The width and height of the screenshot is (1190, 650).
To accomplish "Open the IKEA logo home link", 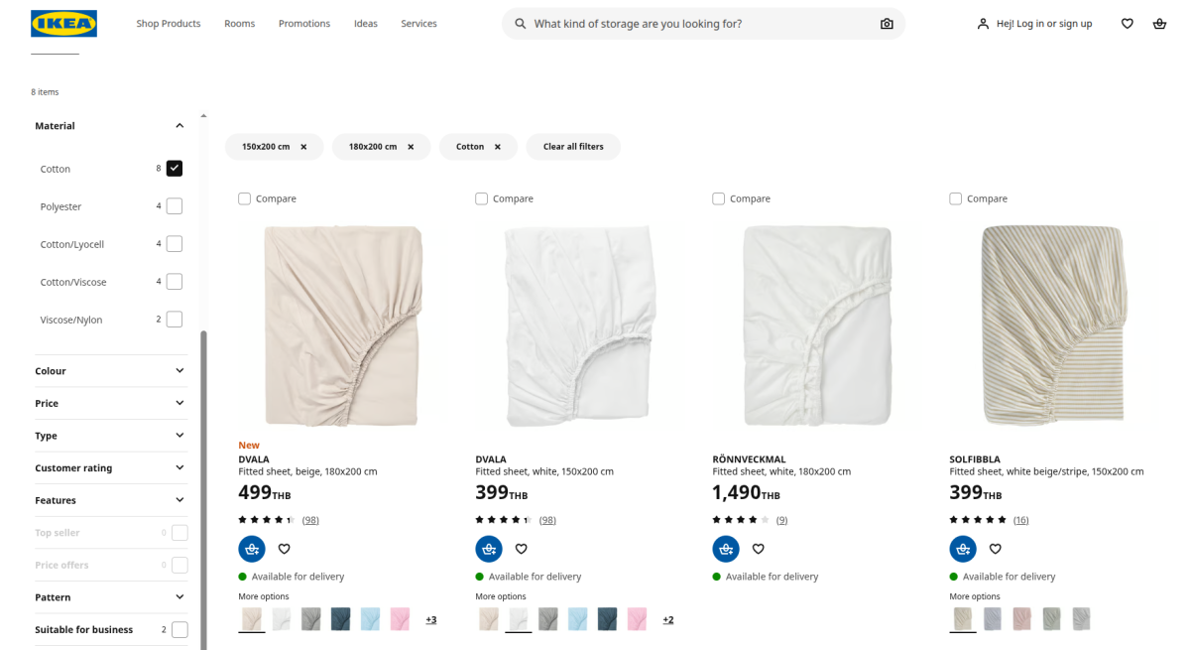I will (x=63, y=24).
